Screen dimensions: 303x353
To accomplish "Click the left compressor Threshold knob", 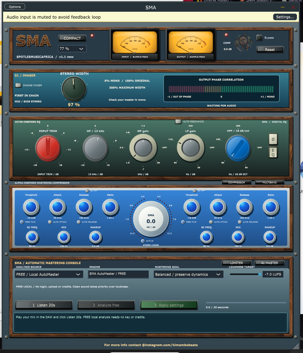I will (x=31, y=207).
